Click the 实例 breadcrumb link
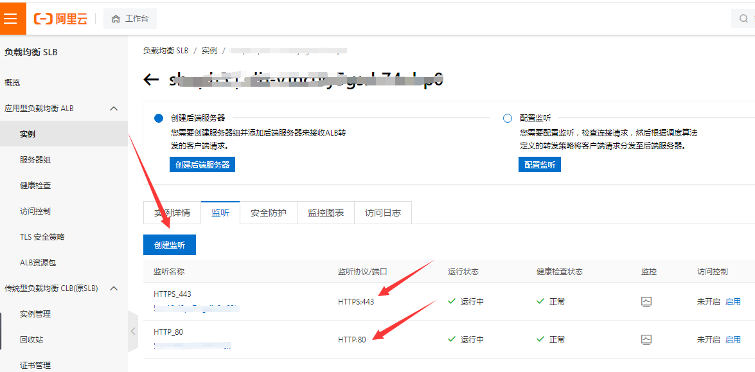 pyautogui.click(x=209, y=51)
